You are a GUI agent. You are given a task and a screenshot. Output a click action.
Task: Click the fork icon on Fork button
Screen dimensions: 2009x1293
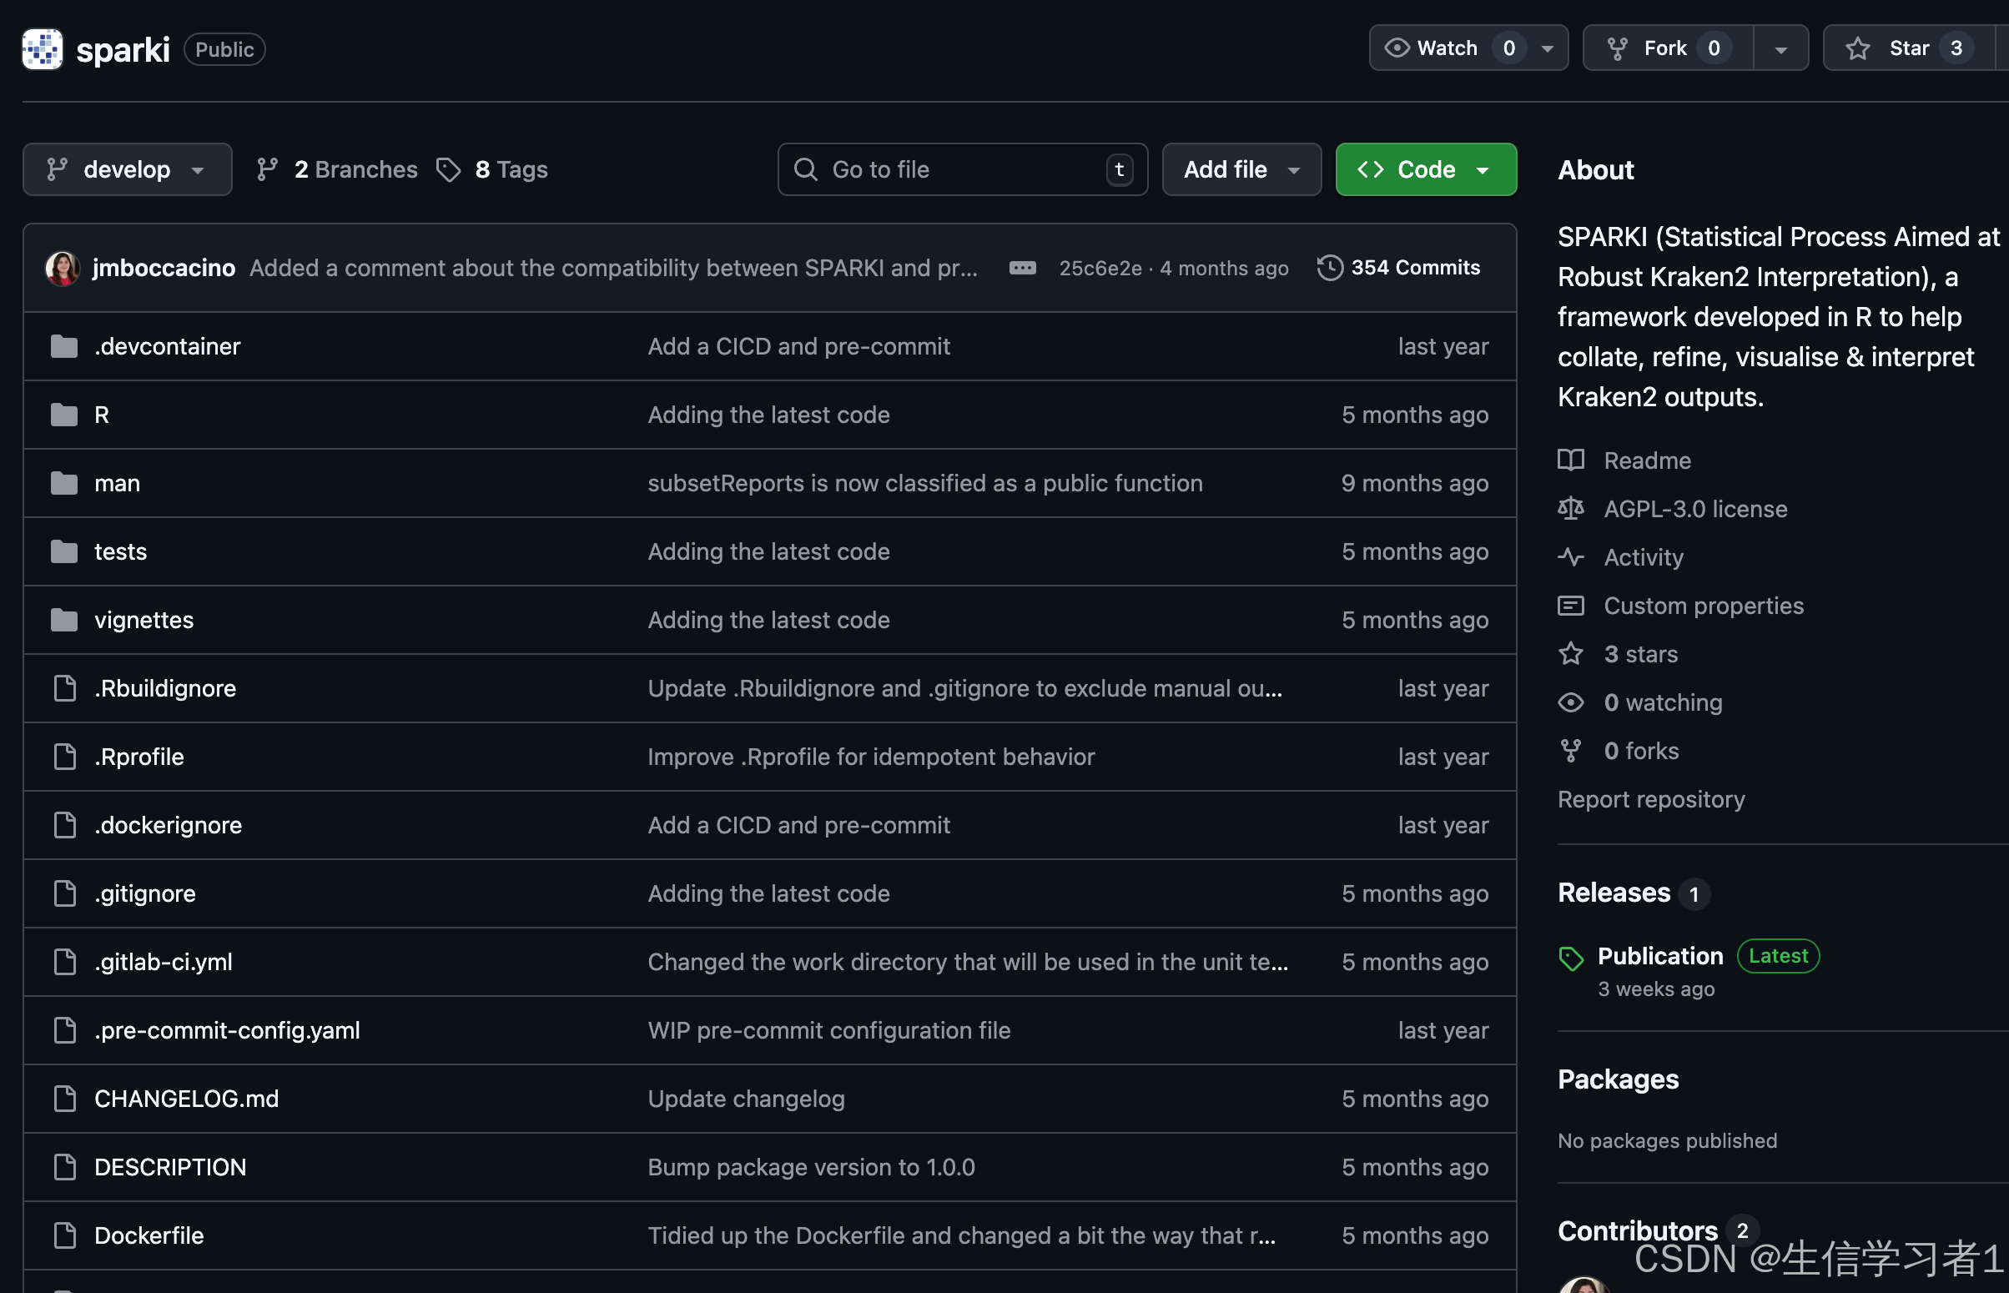pos(1617,48)
